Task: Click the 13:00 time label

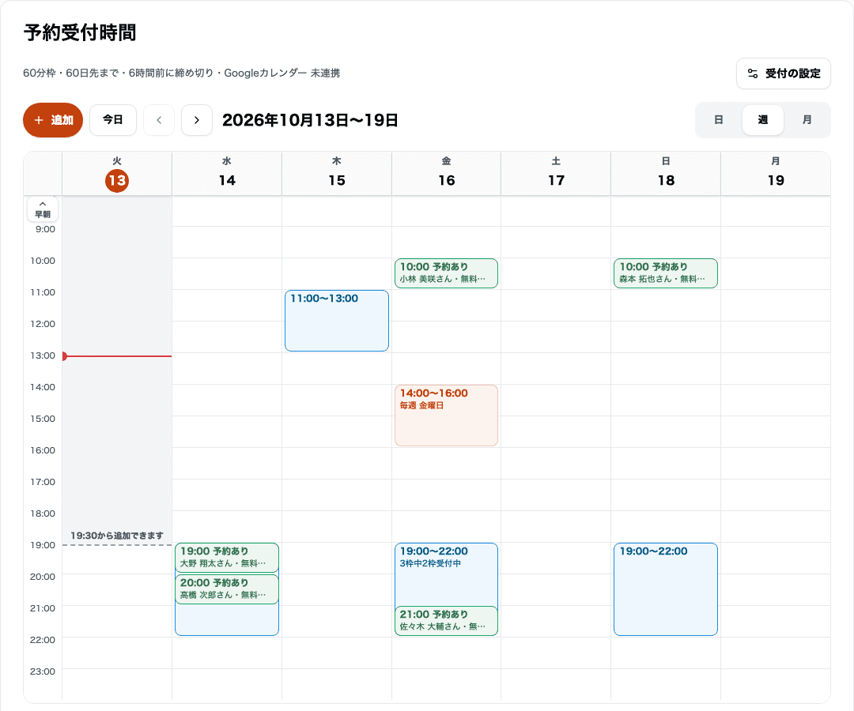Action: 43,355
